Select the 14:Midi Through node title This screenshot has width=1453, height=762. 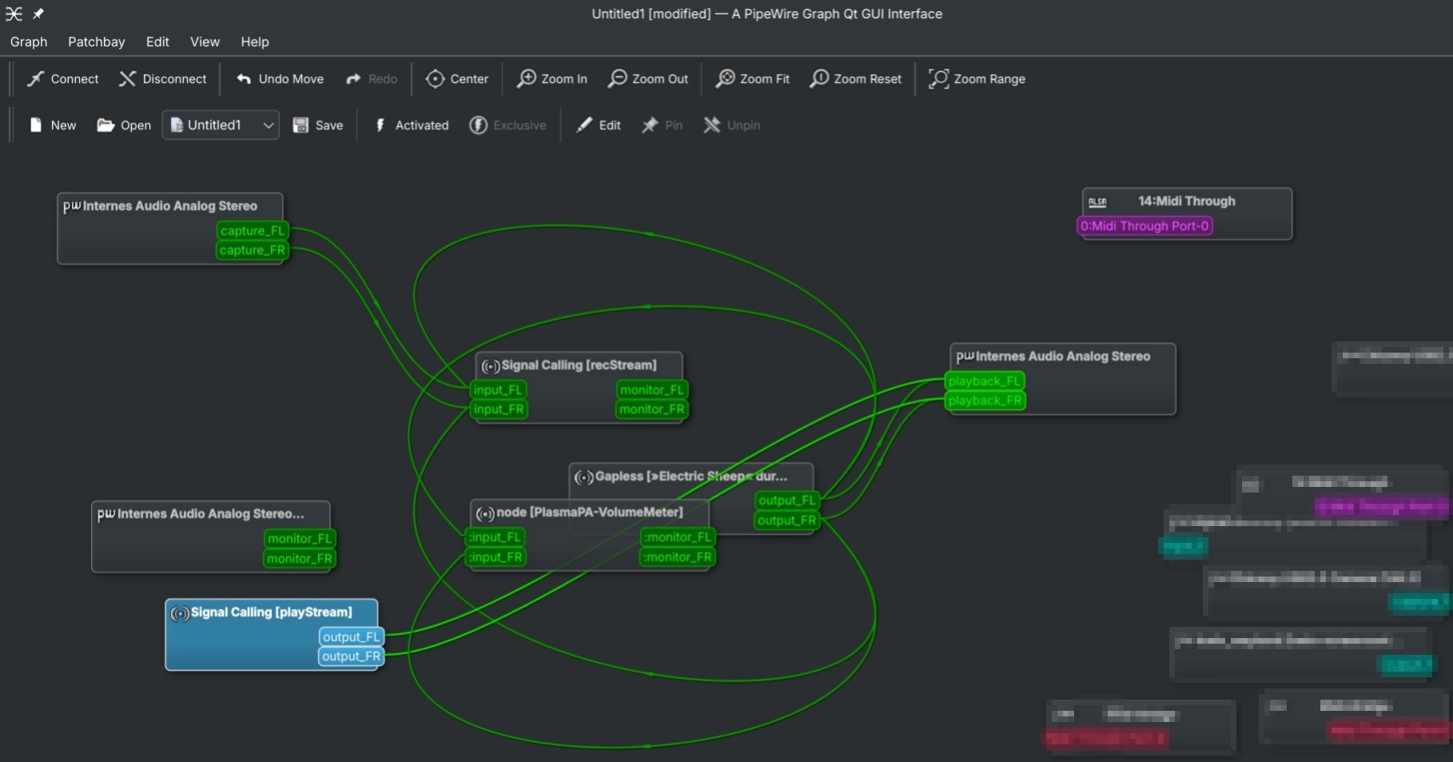(1187, 201)
